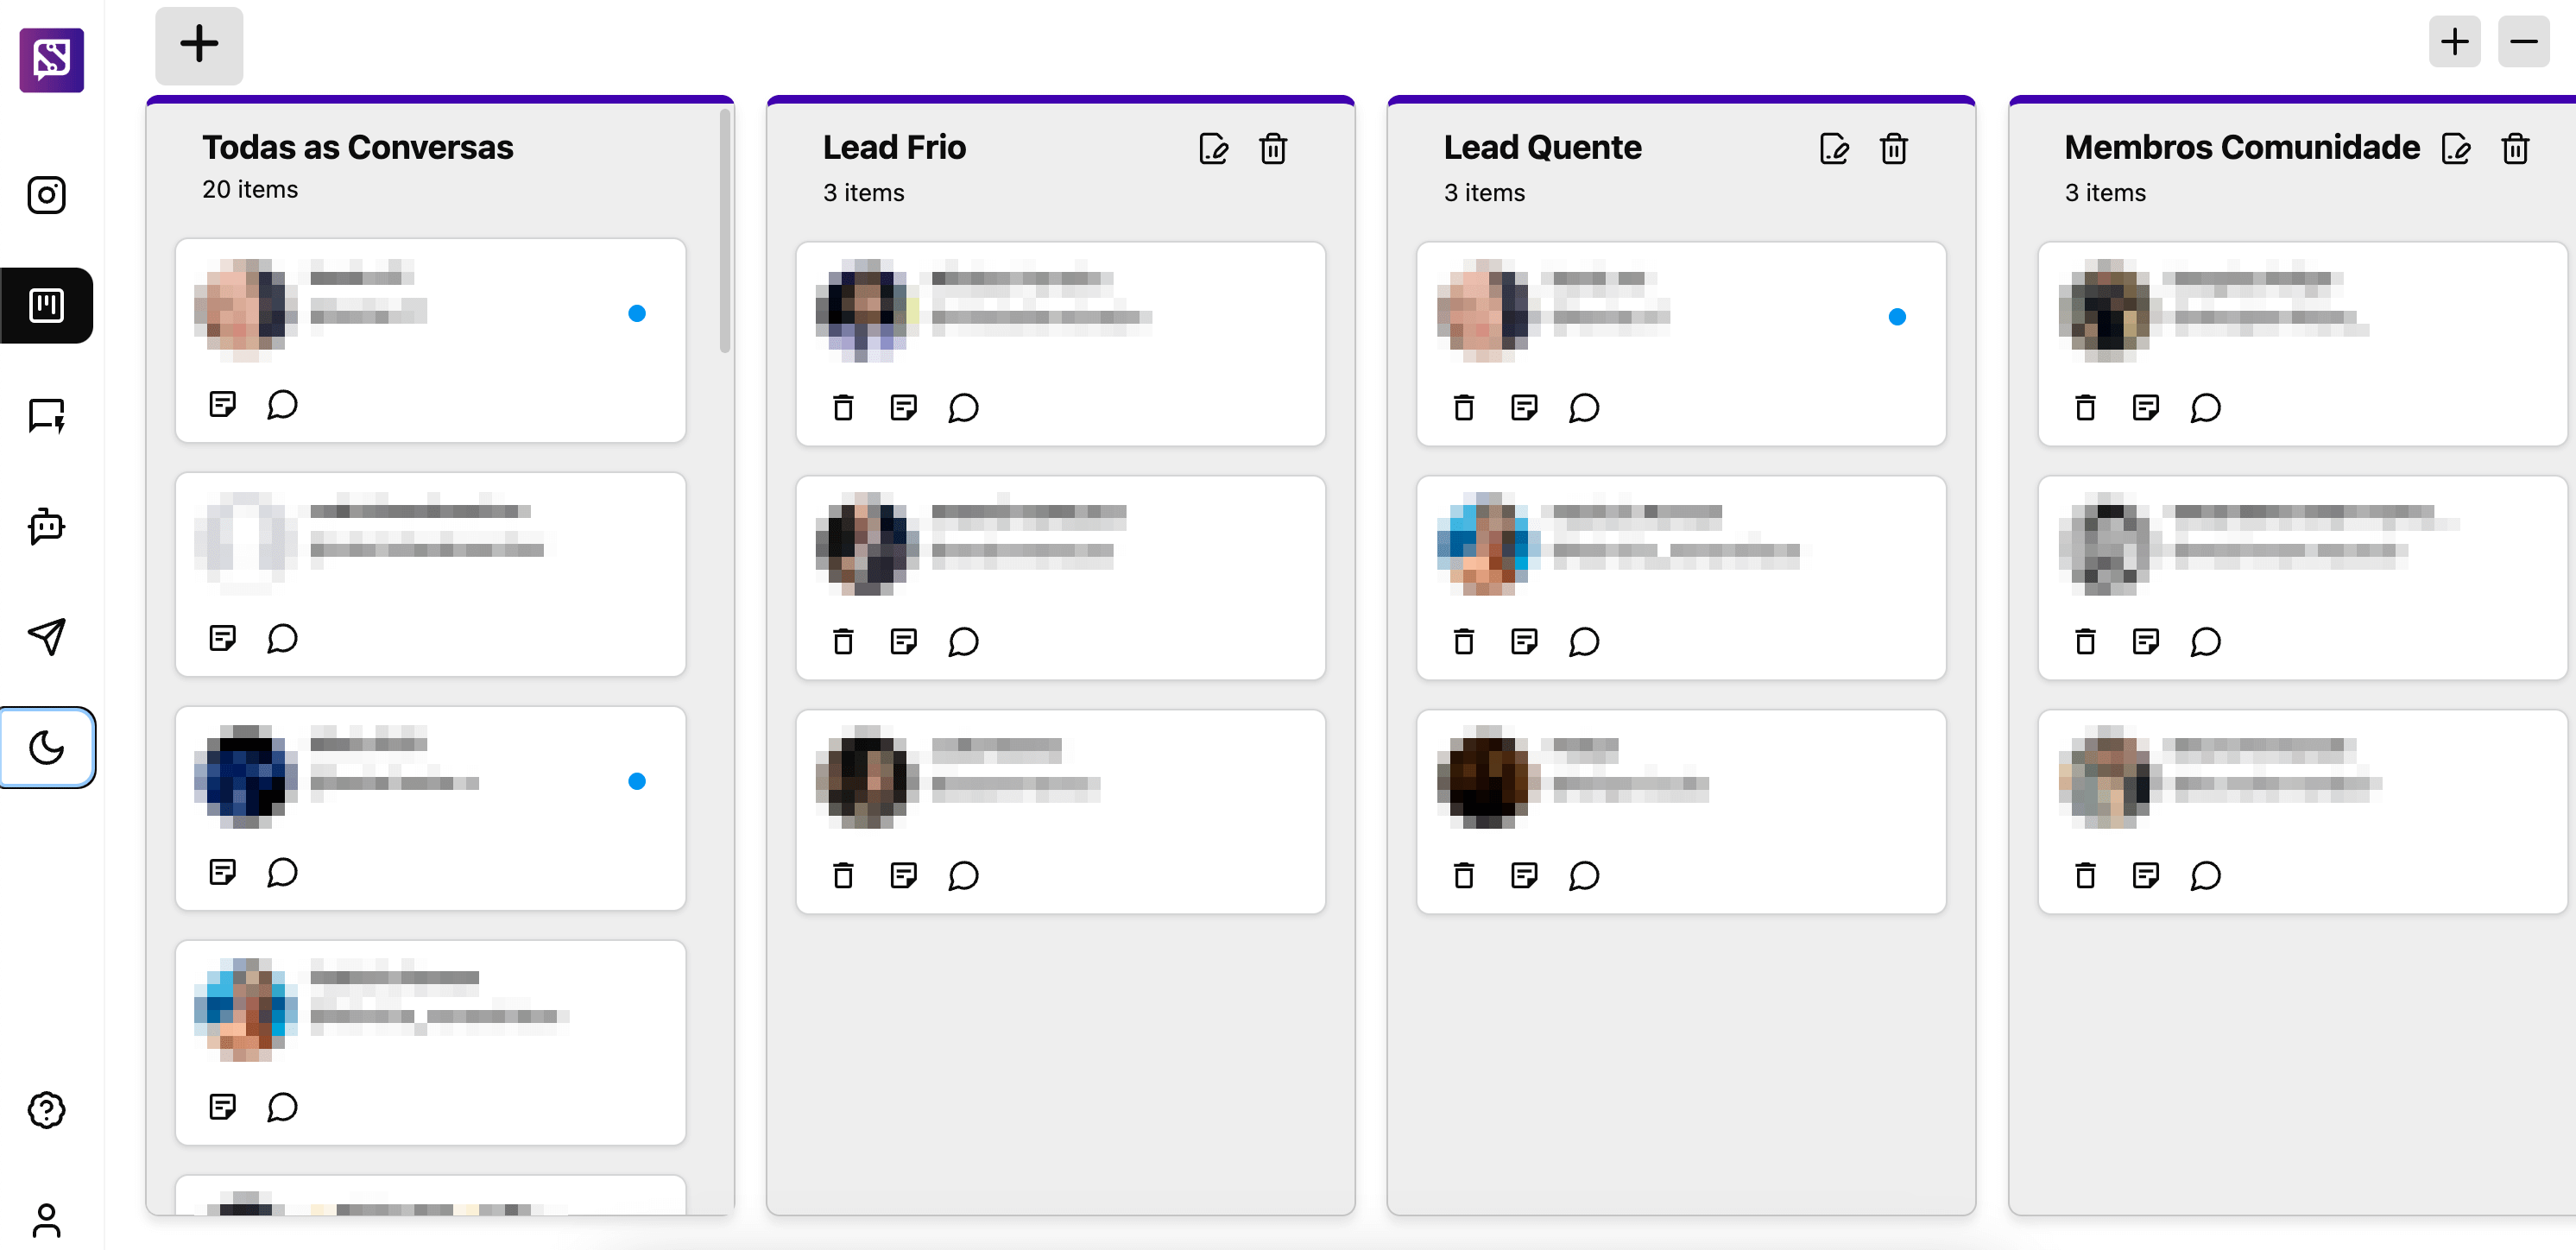The width and height of the screenshot is (2576, 1250).
Task: Delete the Lead Frio column
Action: (1272, 148)
